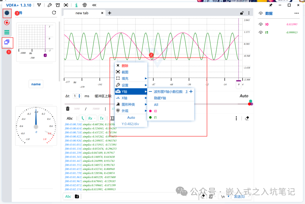Clear send box with bottom eraser icon
Screen dimensions: 305x204
tap(203, 196)
